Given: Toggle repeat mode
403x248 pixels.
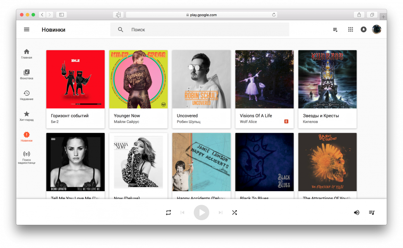Looking at the screenshot, I should (168, 212).
